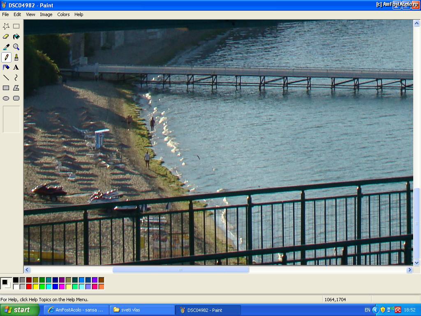
Task: Select the Rectangle shape tool
Action: tap(6, 88)
